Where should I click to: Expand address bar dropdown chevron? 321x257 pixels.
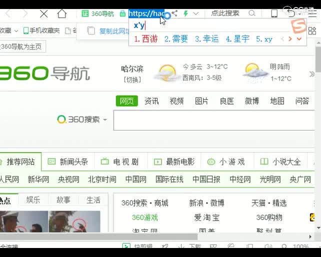tap(196, 13)
